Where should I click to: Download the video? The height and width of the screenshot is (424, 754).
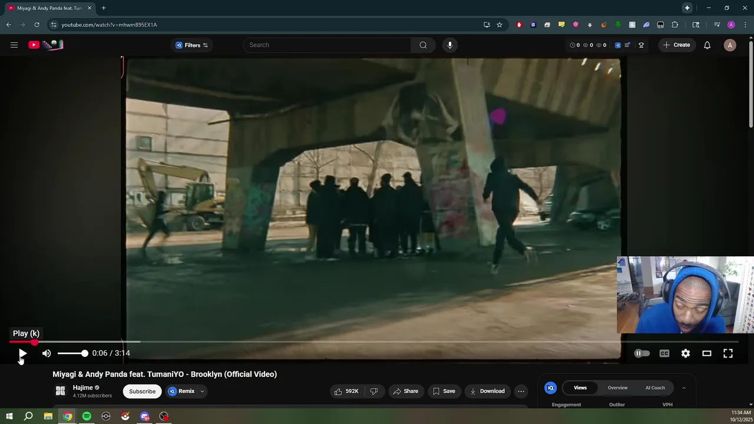(x=487, y=391)
